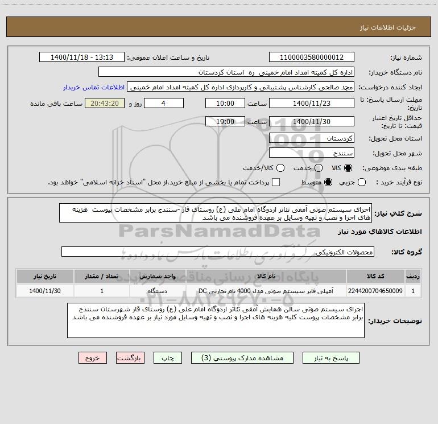
Task: Click goods group field محصولات الکترونیکی
Action: click(x=218, y=252)
